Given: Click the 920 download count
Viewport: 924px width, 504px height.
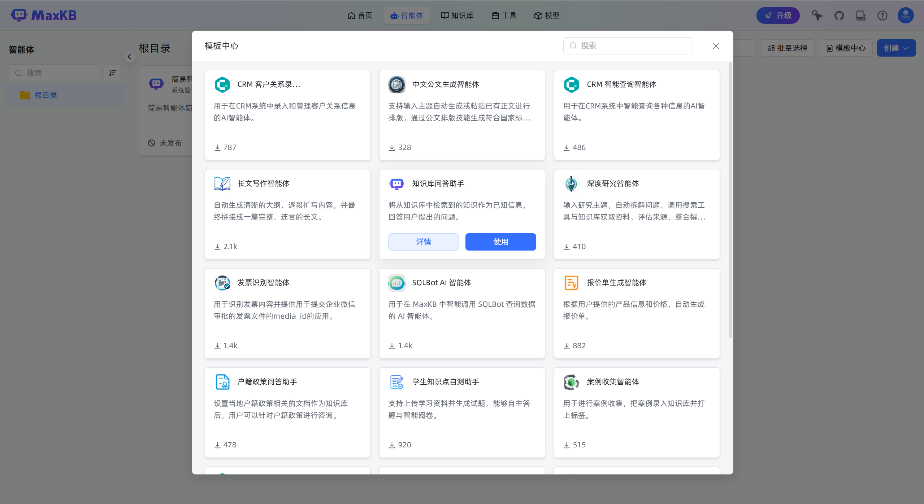Looking at the screenshot, I should pos(404,445).
